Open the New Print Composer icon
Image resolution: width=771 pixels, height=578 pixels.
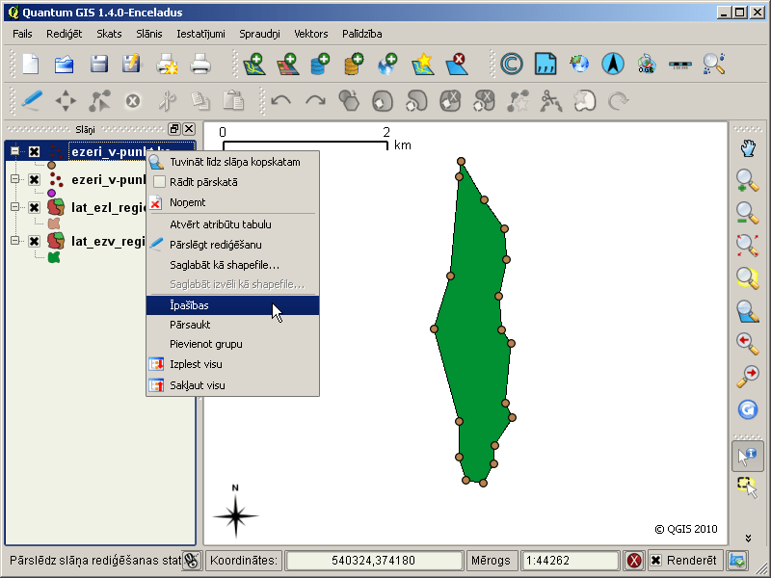tap(167, 65)
